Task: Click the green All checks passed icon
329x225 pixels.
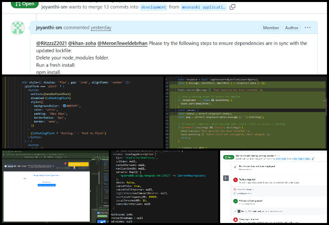Action: coord(235,200)
